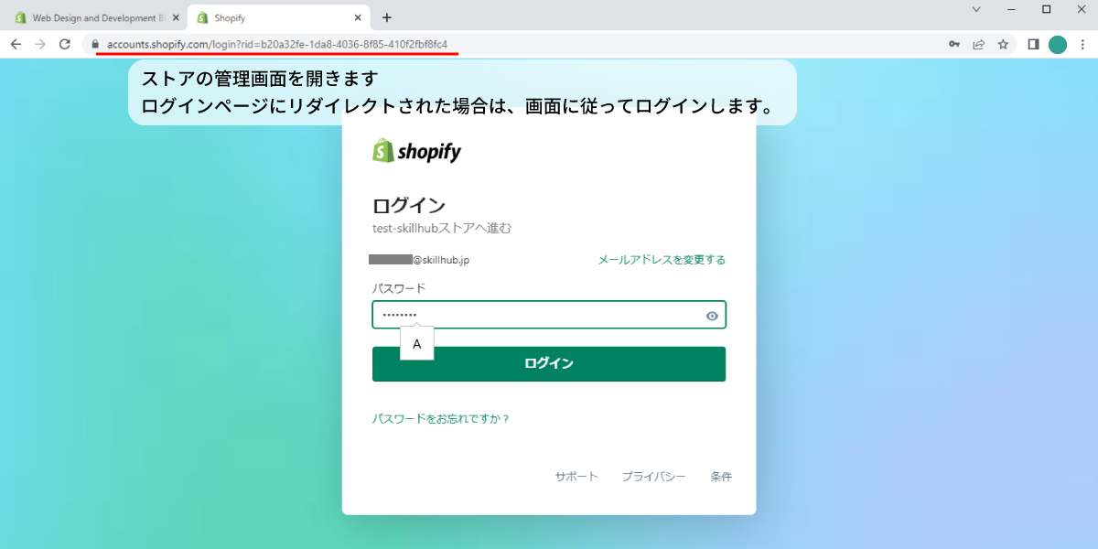This screenshot has width=1098, height=549.
Task: Close the Shopify tab
Action: (359, 17)
